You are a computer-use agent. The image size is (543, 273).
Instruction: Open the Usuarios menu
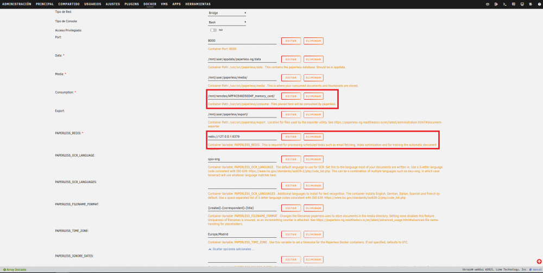coord(93,4)
